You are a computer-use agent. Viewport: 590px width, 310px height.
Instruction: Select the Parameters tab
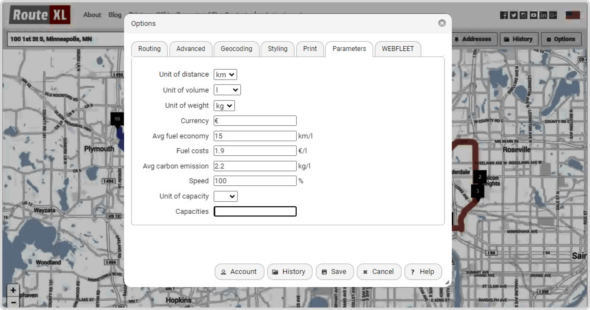[x=349, y=48]
